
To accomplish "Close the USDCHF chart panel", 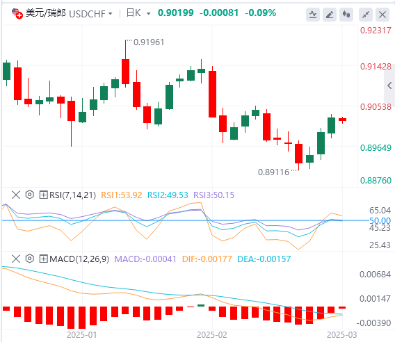I will 382,15.
